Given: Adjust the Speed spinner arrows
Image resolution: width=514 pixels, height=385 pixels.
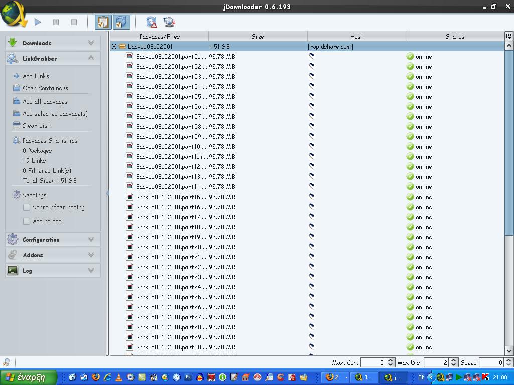Looking at the screenshot, I should coord(508,362).
